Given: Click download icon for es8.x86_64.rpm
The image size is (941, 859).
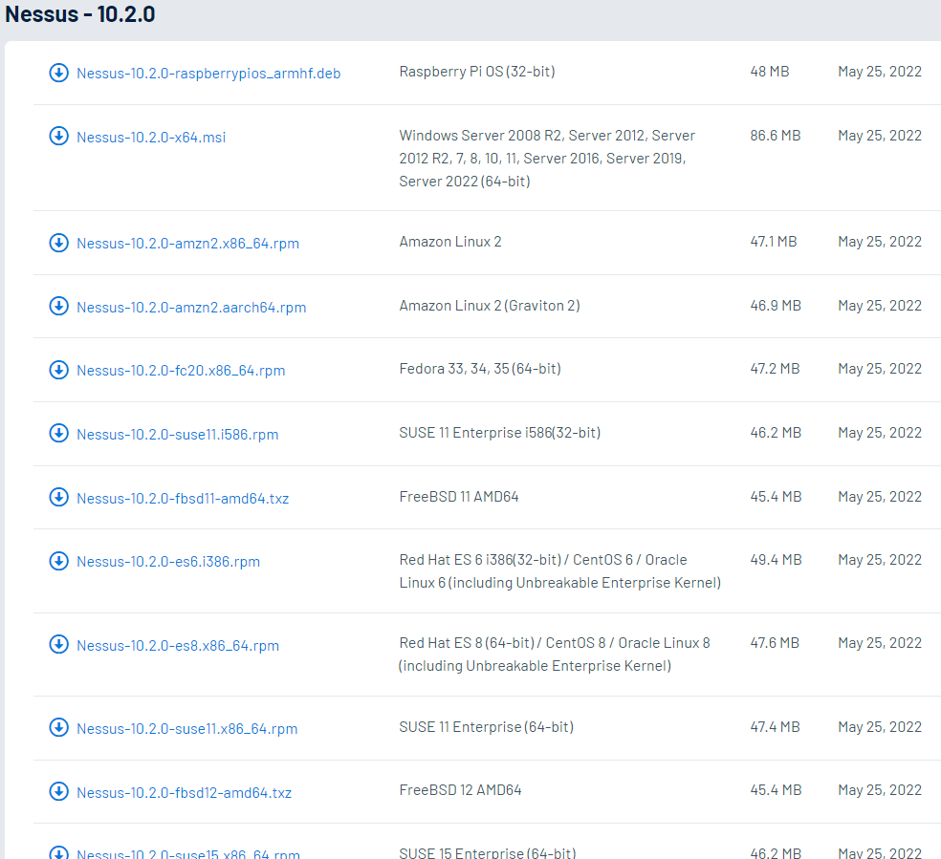Looking at the screenshot, I should [x=59, y=644].
